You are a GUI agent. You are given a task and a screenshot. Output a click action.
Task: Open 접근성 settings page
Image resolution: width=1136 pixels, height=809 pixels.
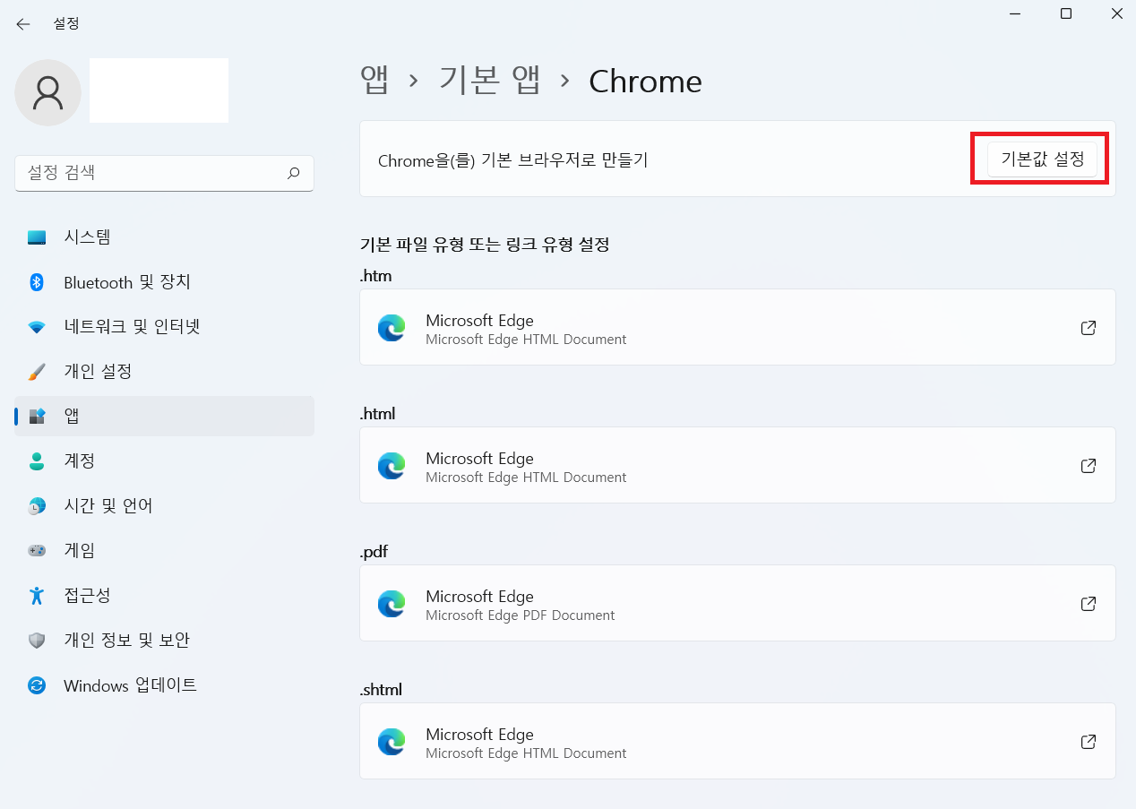click(164, 596)
